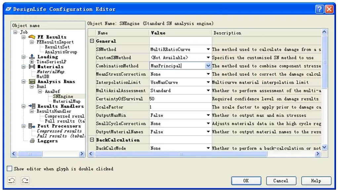
Task: Collapse the General property group
Action: tap(92, 41)
